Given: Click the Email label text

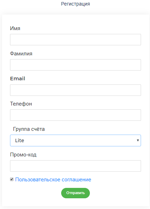Looking at the screenshot, I should tap(18, 79).
